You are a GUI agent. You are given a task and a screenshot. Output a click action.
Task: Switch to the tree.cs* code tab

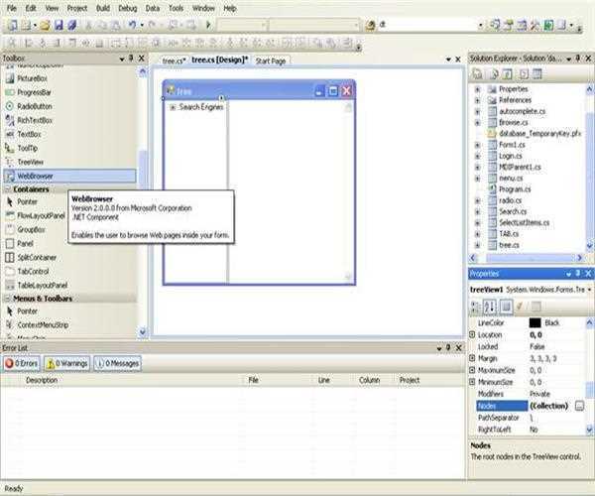click(174, 61)
